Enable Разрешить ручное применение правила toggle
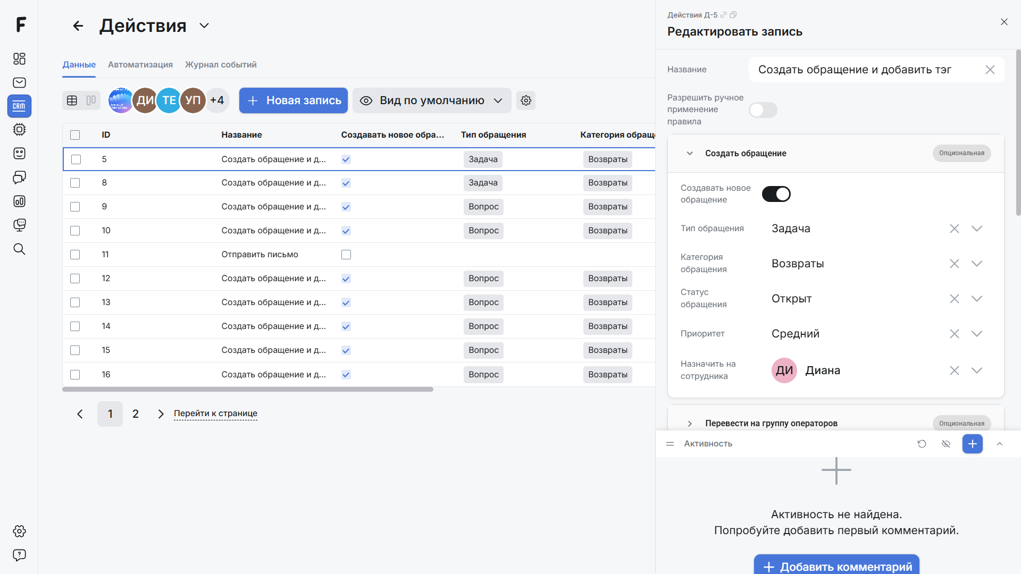Image resolution: width=1021 pixels, height=574 pixels. (763, 110)
